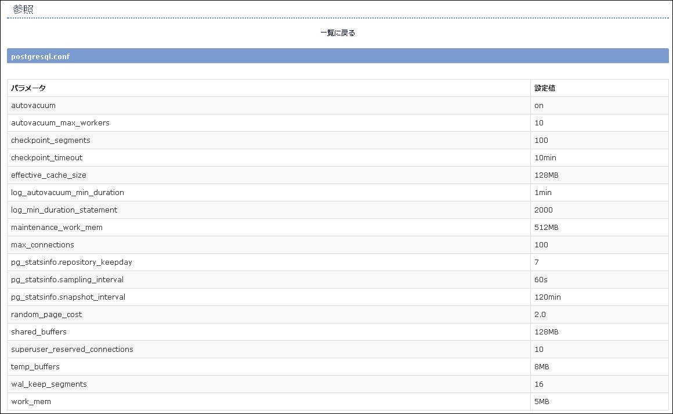Screen dimensions: 673x414
Task: Click the 16 wal_keep_segments value
Action: pyautogui.click(x=538, y=384)
